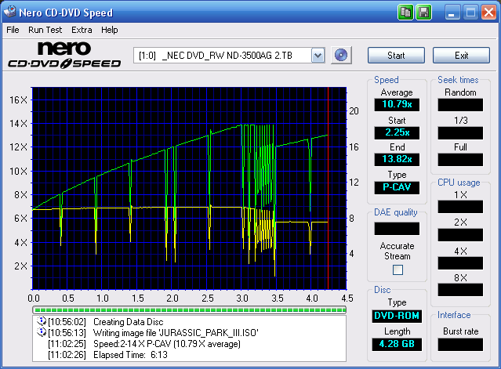Toggle the Accurate Stream checkbox
The width and height of the screenshot is (501, 369).
[398, 270]
